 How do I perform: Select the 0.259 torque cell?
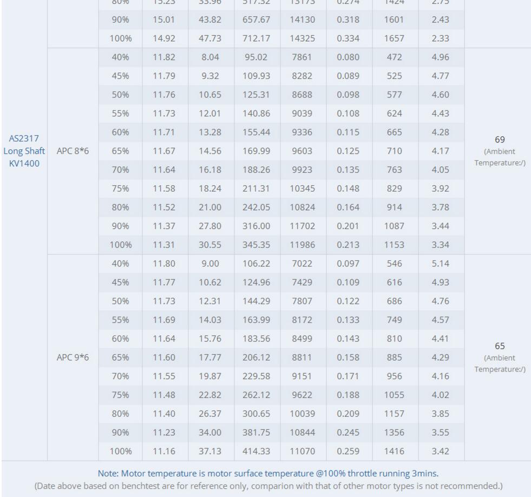coord(349,450)
